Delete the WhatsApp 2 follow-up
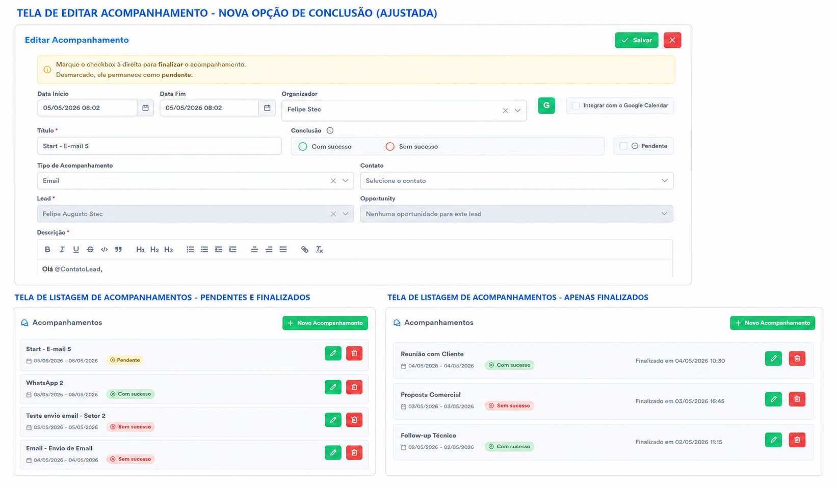This screenshot has height=488, width=837. 354,387
